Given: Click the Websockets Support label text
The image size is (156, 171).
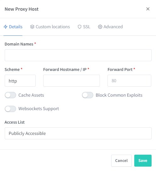Looking at the screenshot, I should (39, 109).
